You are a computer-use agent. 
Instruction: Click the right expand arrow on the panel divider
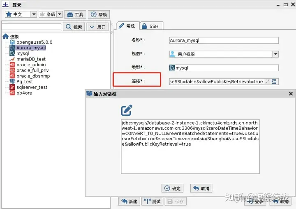pos(112,33)
